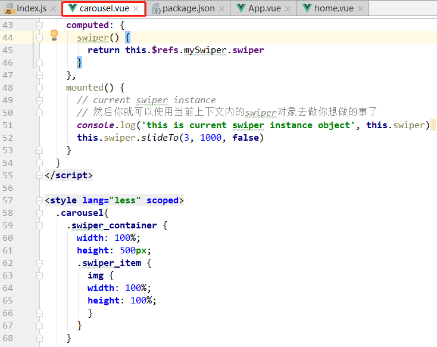Click the '// current swiper instance' comment
437x347 pixels.
click(x=146, y=100)
